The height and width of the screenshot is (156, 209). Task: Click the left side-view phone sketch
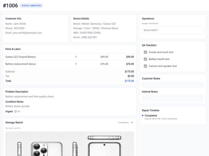coord(19,149)
